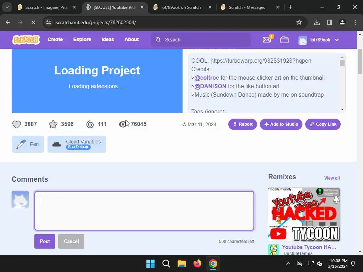Click the lol789ook profile avatar in navbar

coord(303,40)
